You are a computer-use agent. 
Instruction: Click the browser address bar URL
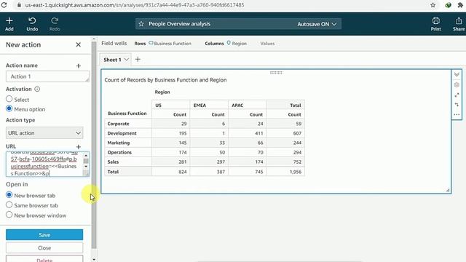(x=135, y=5)
